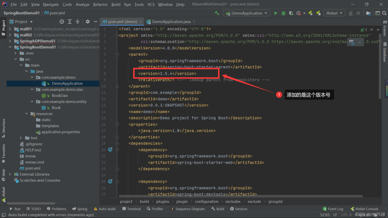The image size is (388, 218).
Task: Click the JRebel run rocket icon
Action: click(x=311, y=13)
